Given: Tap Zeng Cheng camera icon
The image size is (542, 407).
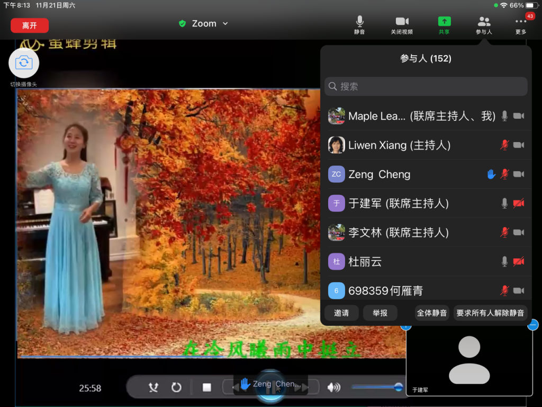Looking at the screenshot, I should [519, 174].
